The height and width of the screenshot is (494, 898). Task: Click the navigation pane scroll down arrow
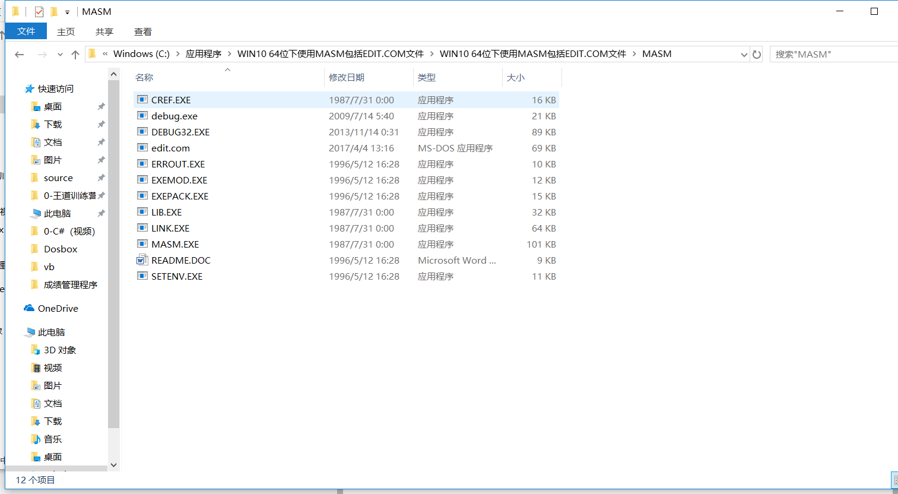tap(113, 465)
